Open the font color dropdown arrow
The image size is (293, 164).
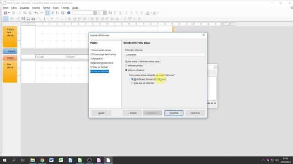[151, 13]
